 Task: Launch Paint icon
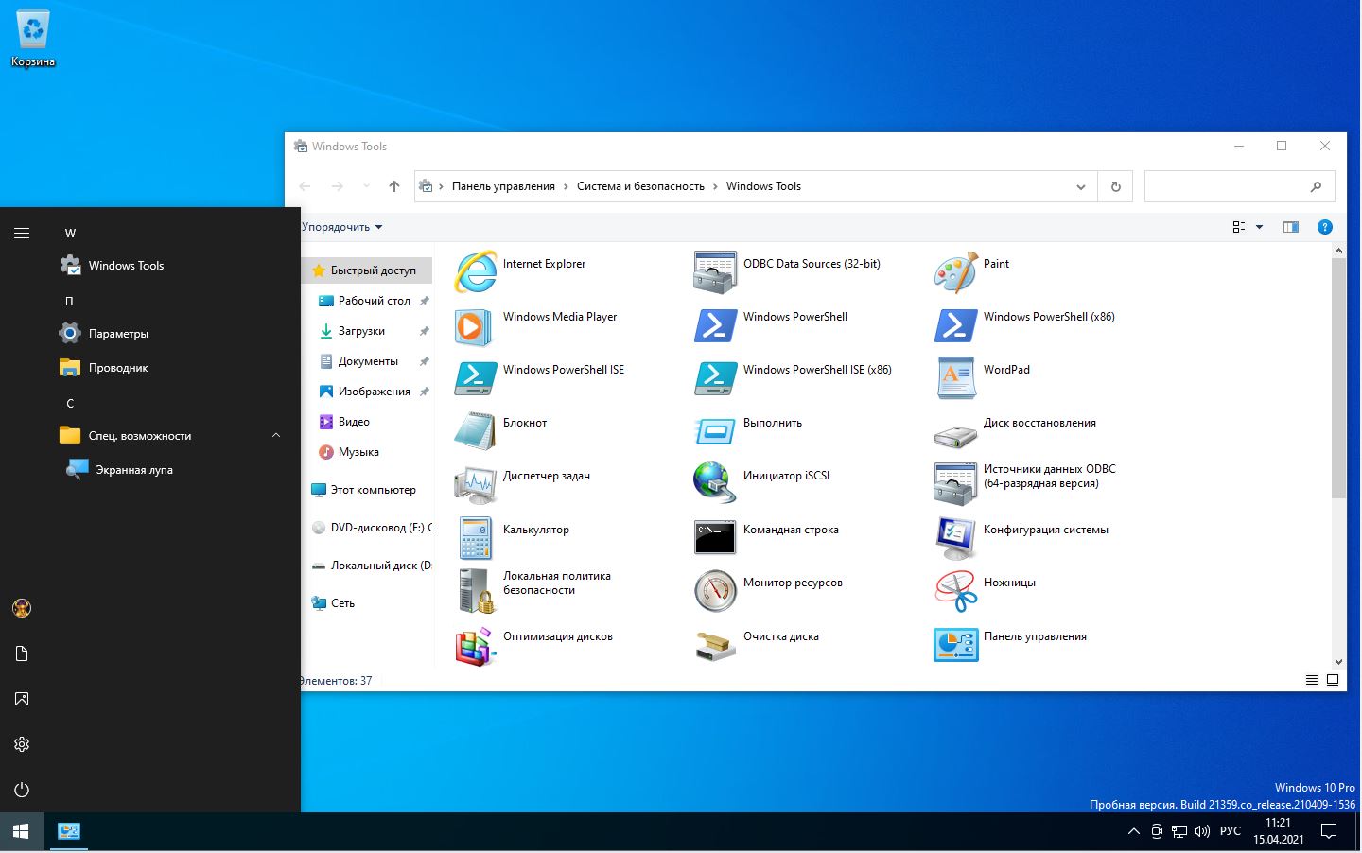[x=955, y=272]
